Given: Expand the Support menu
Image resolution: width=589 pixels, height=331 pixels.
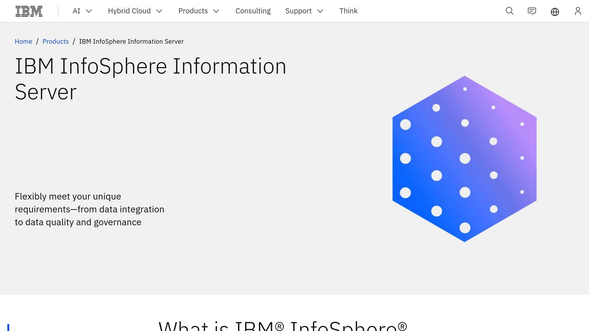Looking at the screenshot, I should tap(304, 11).
